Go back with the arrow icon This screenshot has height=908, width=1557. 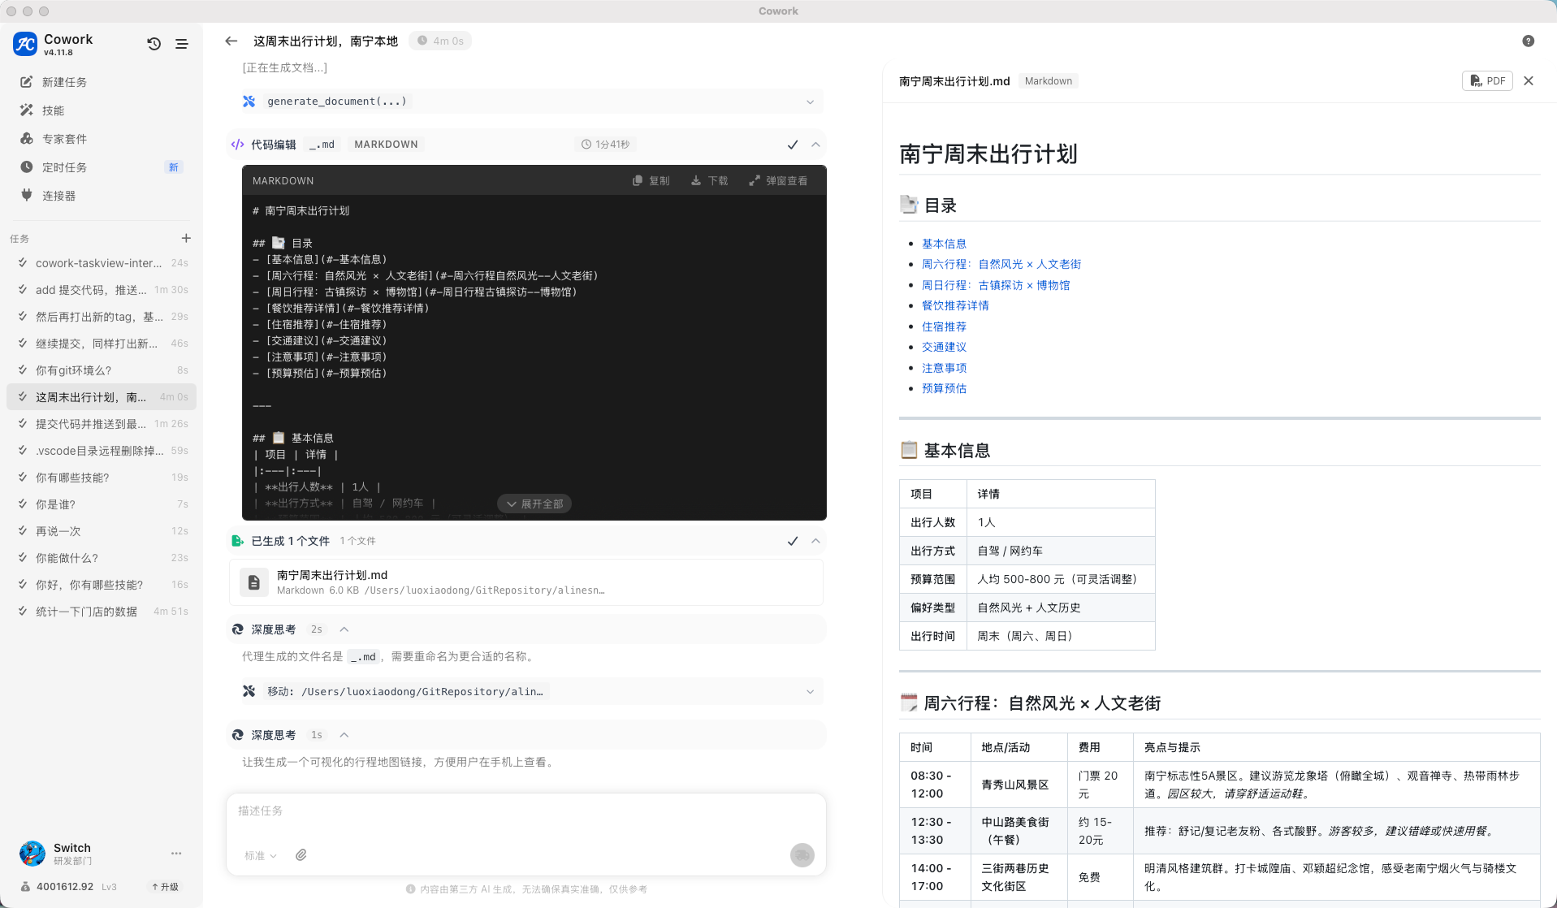tap(231, 41)
